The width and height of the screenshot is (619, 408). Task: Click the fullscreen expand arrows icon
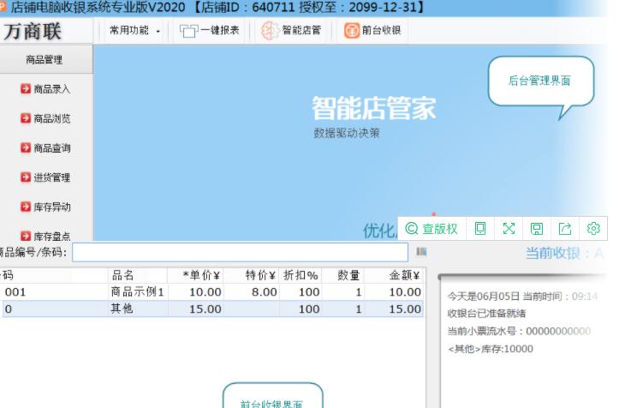[x=509, y=229]
